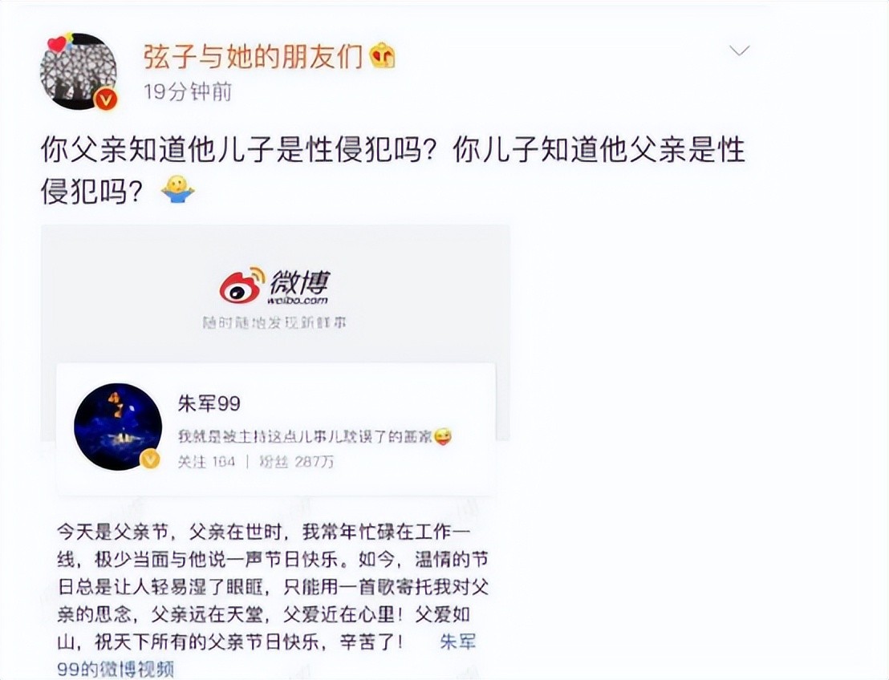This screenshot has width=889, height=680.
Task: Click the main post text about 性侵犯
Action: click(x=392, y=171)
